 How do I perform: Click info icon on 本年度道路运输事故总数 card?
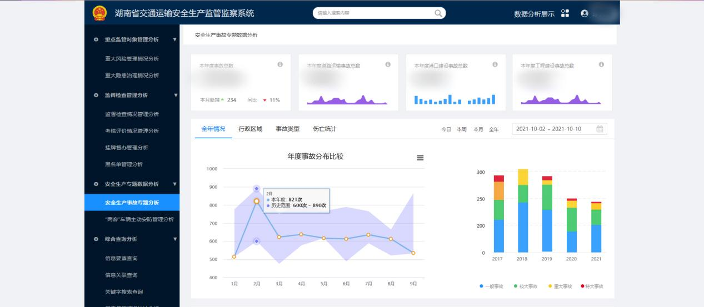click(x=388, y=65)
